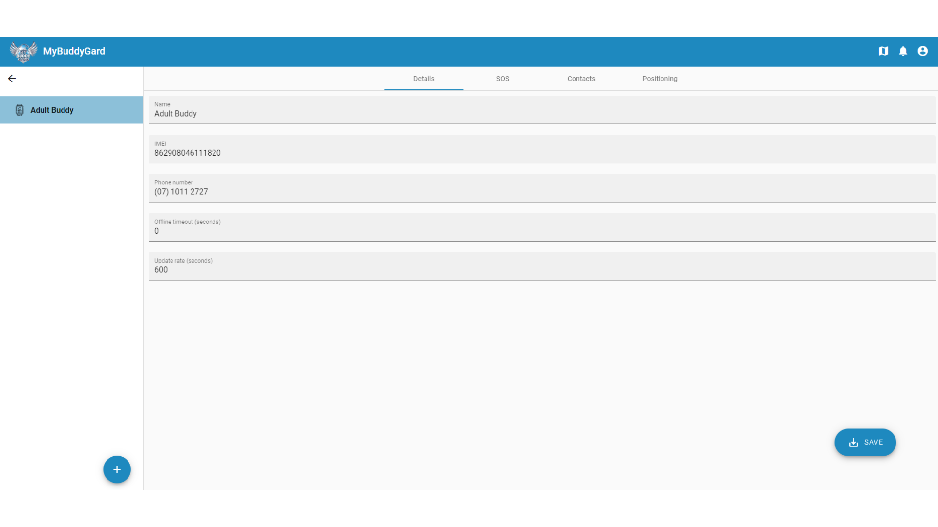Click the MyBuddyGard title text

tap(74, 51)
